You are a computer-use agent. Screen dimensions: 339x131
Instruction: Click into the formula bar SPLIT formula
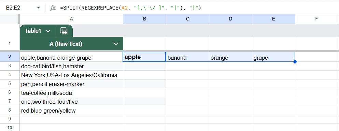[131, 8]
